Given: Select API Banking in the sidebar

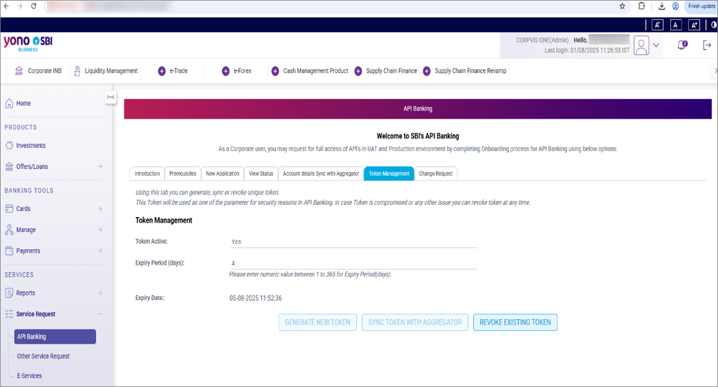Looking at the screenshot, I should tap(55, 337).
